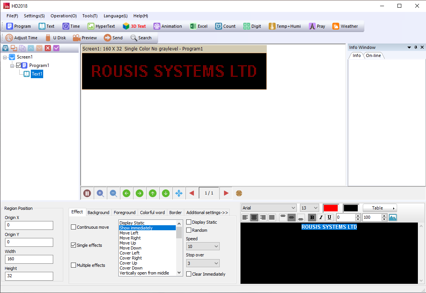Send program to the screen

coord(113,38)
